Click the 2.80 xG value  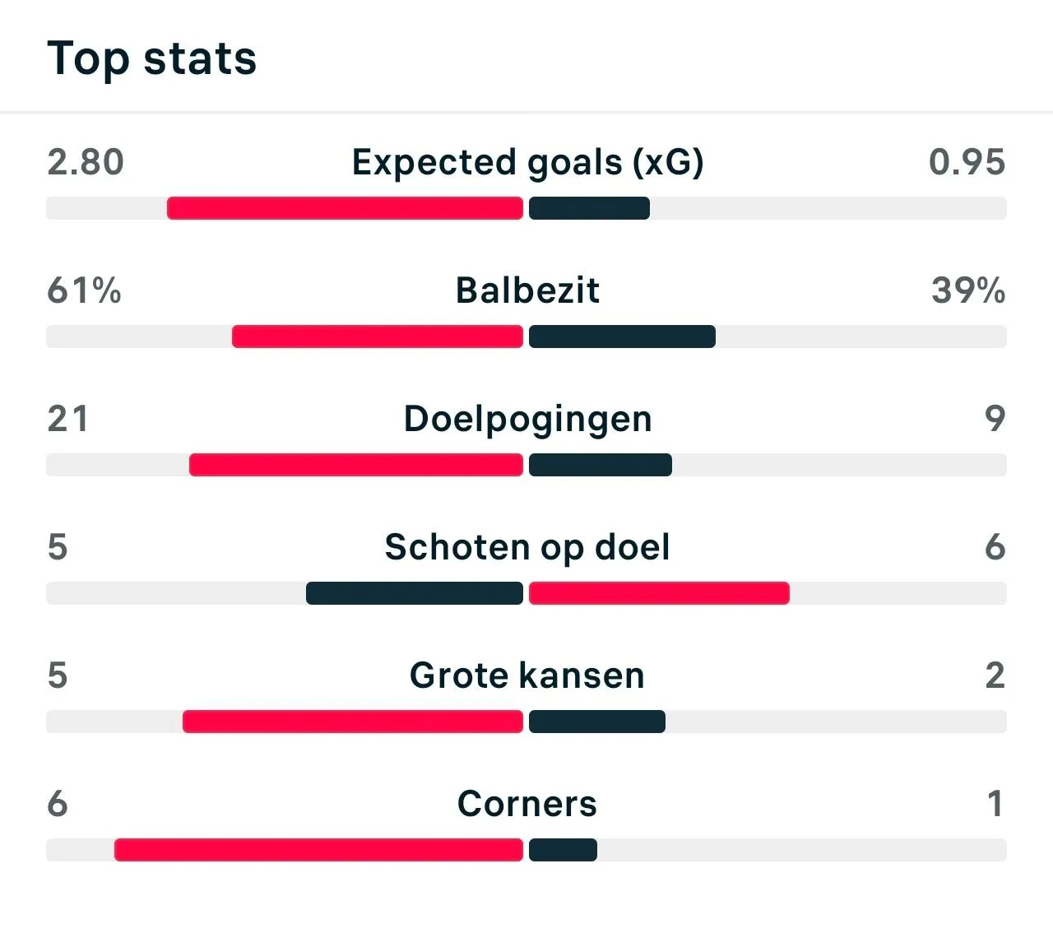pyautogui.click(x=86, y=162)
